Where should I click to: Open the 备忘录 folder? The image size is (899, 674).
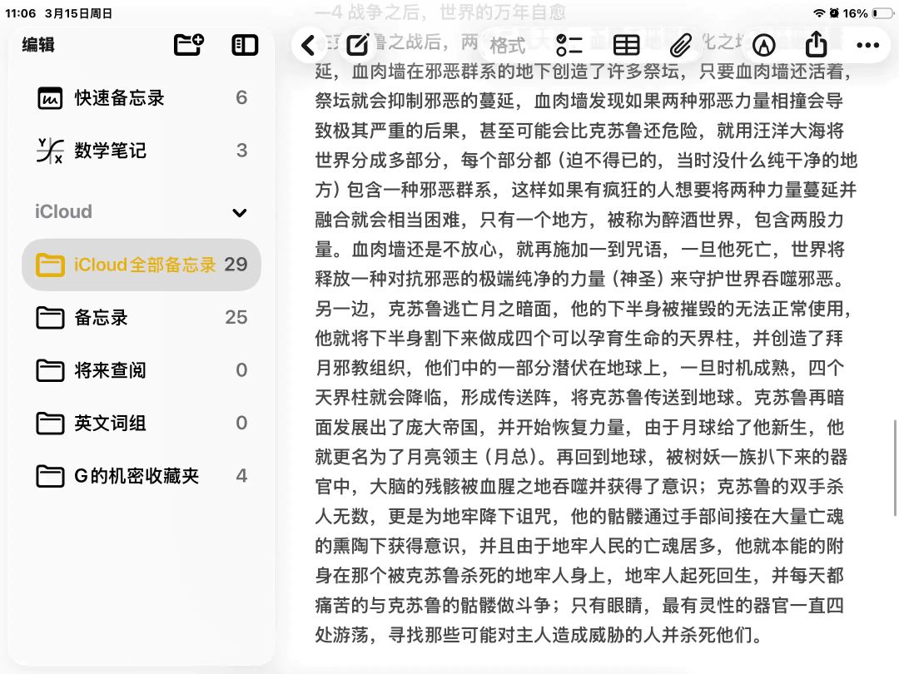pyautogui.click(x=142, y=318)
